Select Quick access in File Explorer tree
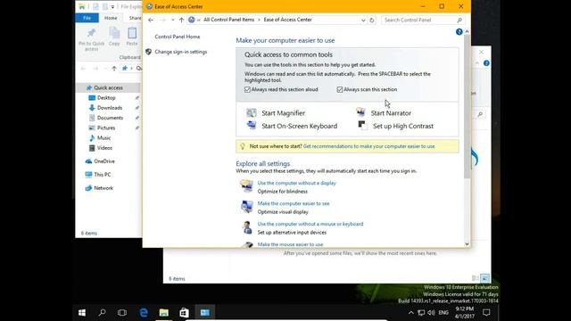Viewport: 571px width, 321px height. [x=108, y=87]
